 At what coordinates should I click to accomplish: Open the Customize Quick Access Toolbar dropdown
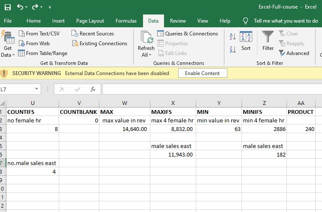click(x=50, y=7)
